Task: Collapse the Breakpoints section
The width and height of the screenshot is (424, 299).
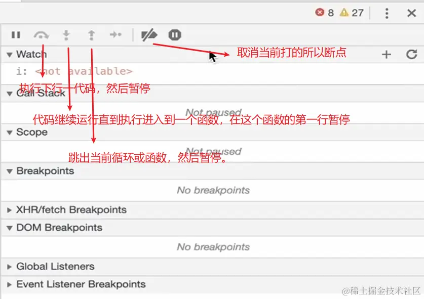Action: [9, 171]
